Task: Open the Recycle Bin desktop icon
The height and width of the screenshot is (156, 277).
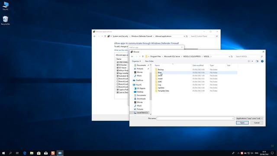Action: (x=5, y=20)
